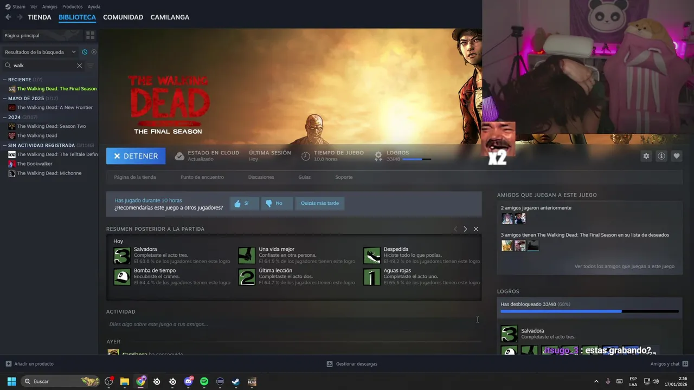Switch to the TIENDA tab
The height and width of the screenshot is (390, 694).
tap(40, 17)
